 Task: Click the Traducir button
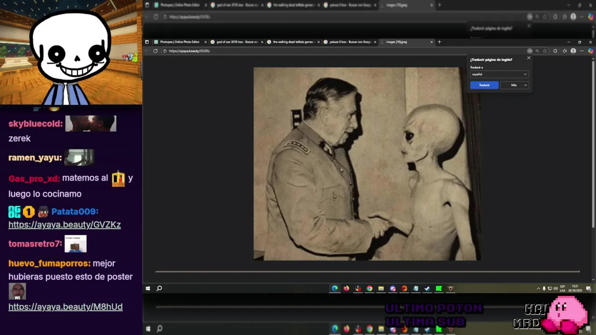(x=484, y=85)
